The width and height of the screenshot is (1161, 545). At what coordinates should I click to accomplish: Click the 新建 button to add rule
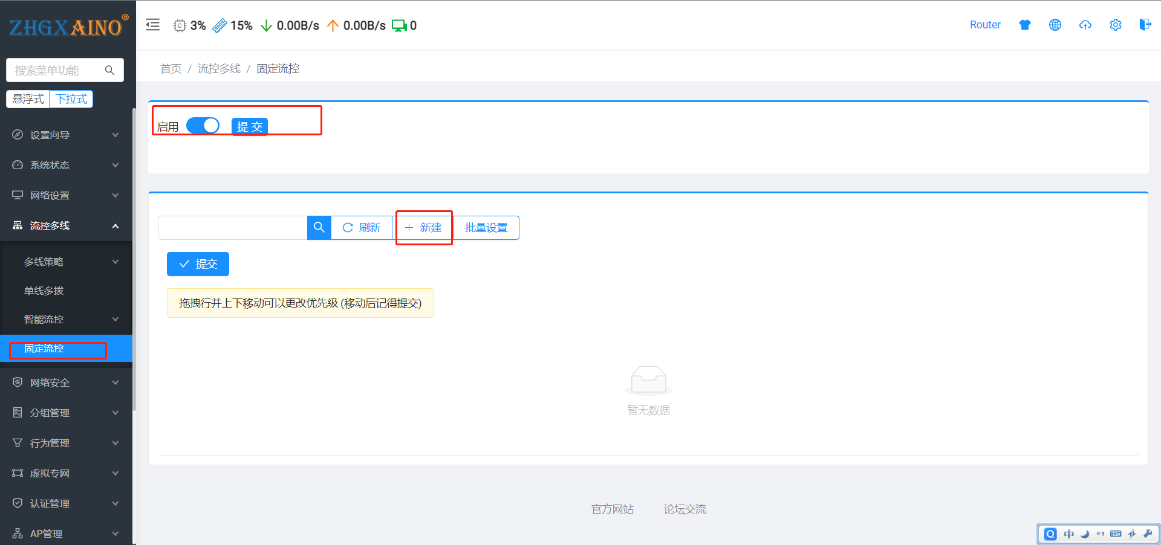tap(423, 228)
